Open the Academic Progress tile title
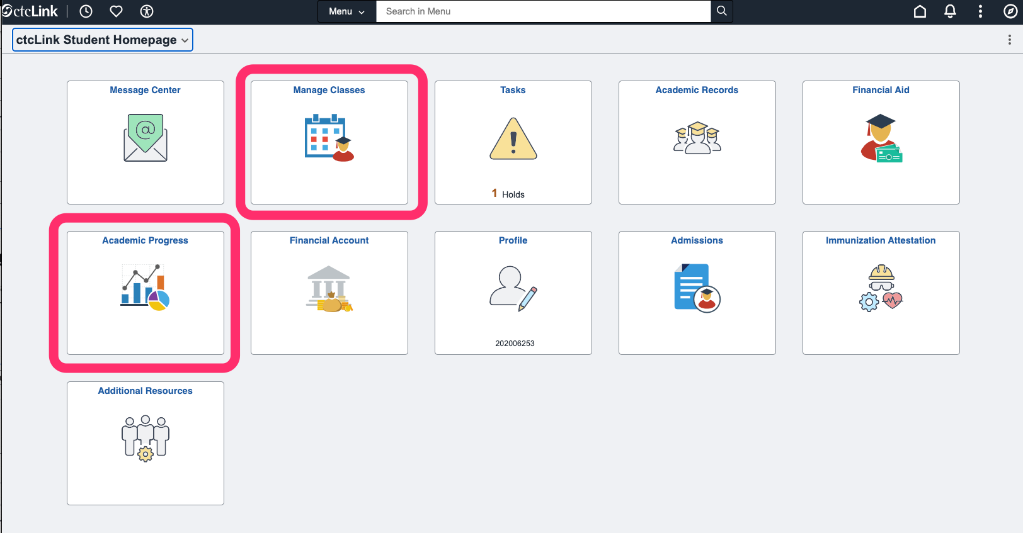The image size is (1023, 533). [146, 240]
